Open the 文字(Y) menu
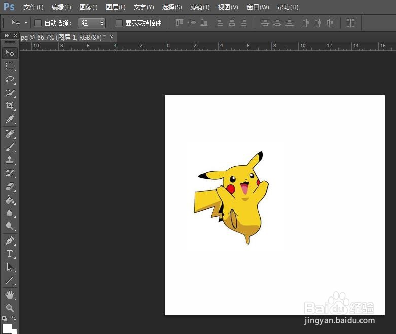The width and height of the screenshot is (396, 334). point(143,7)
